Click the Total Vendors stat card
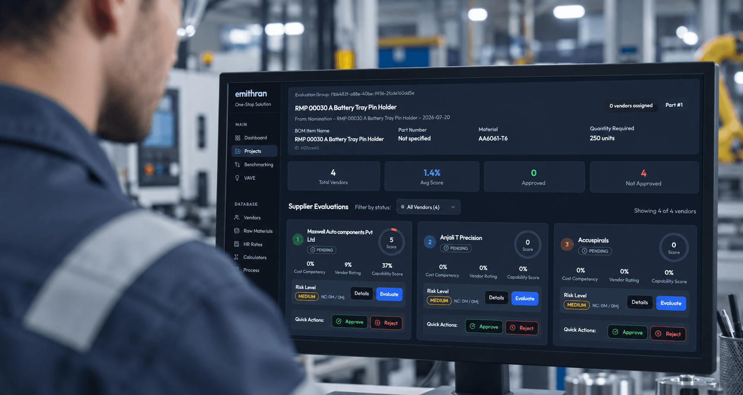743x395 pixels. click(334, 176)
